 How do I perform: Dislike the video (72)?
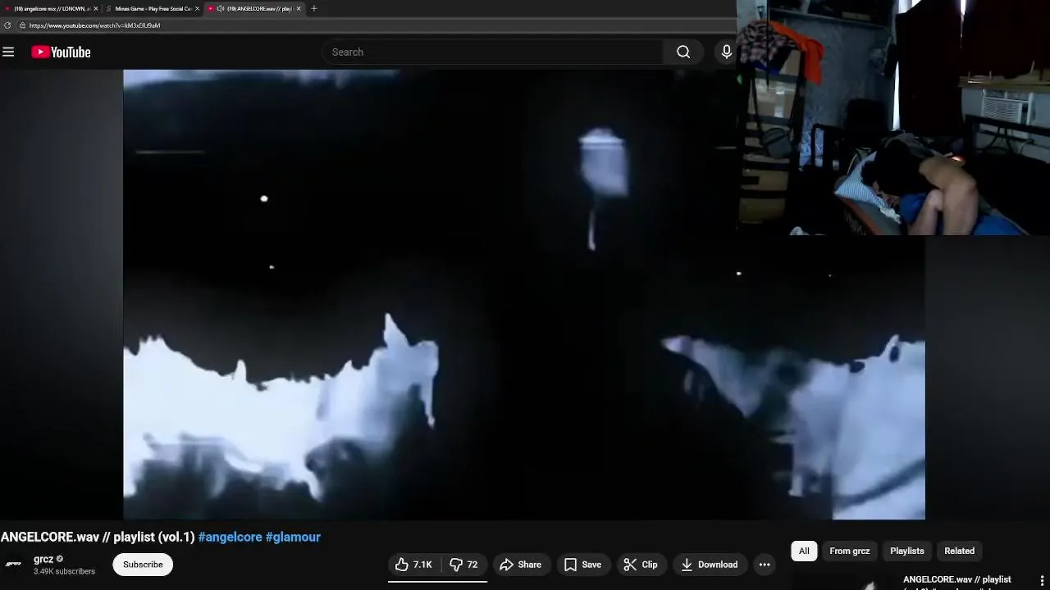[463, 565]
